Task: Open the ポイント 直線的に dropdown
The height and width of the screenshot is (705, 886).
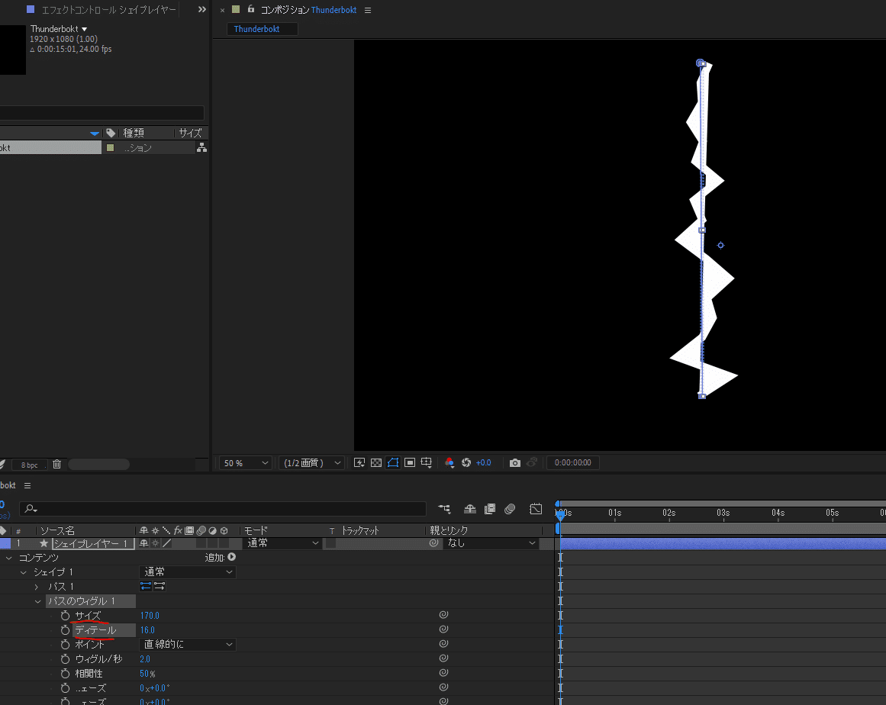Action: click(x=188, y=645)
